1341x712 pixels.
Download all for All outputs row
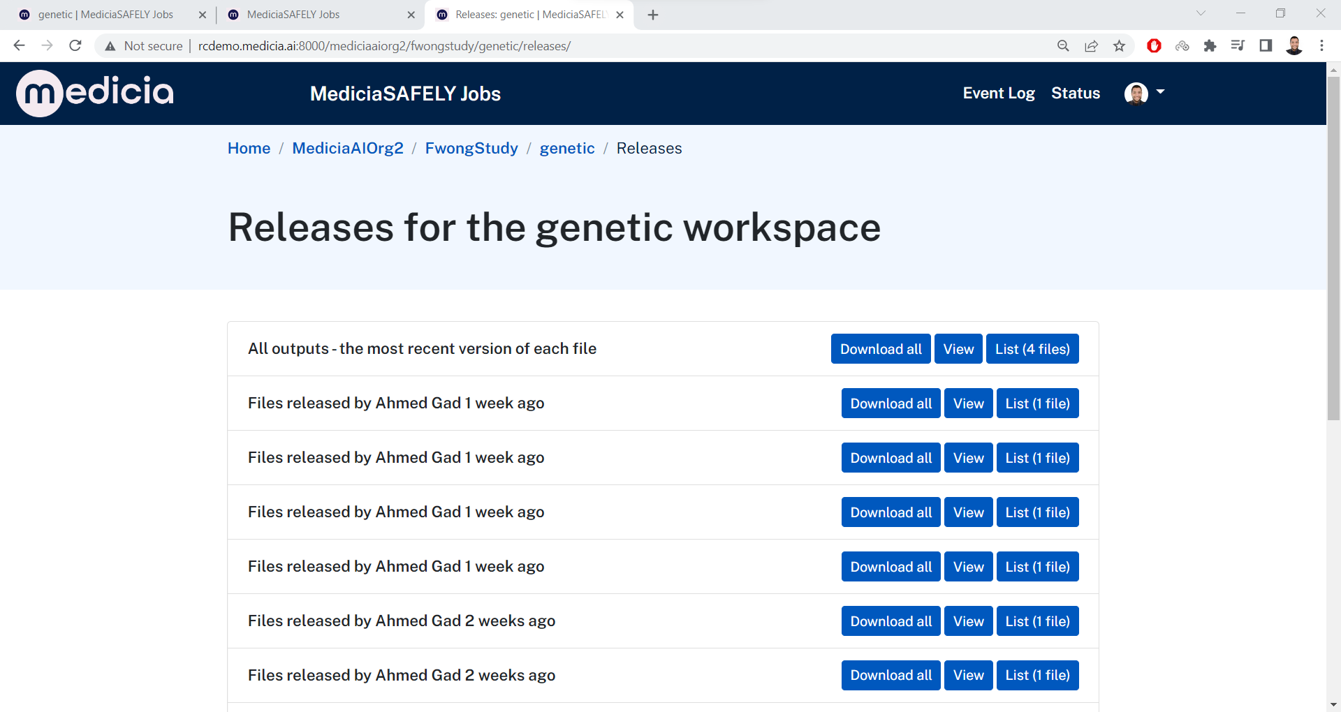[881, 349]
